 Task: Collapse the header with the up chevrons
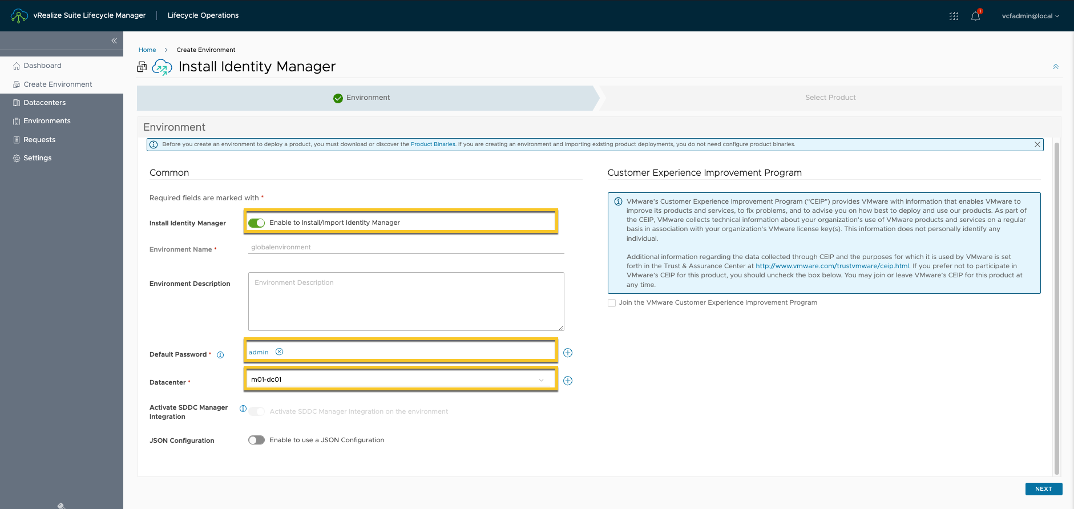(1055, 67)
